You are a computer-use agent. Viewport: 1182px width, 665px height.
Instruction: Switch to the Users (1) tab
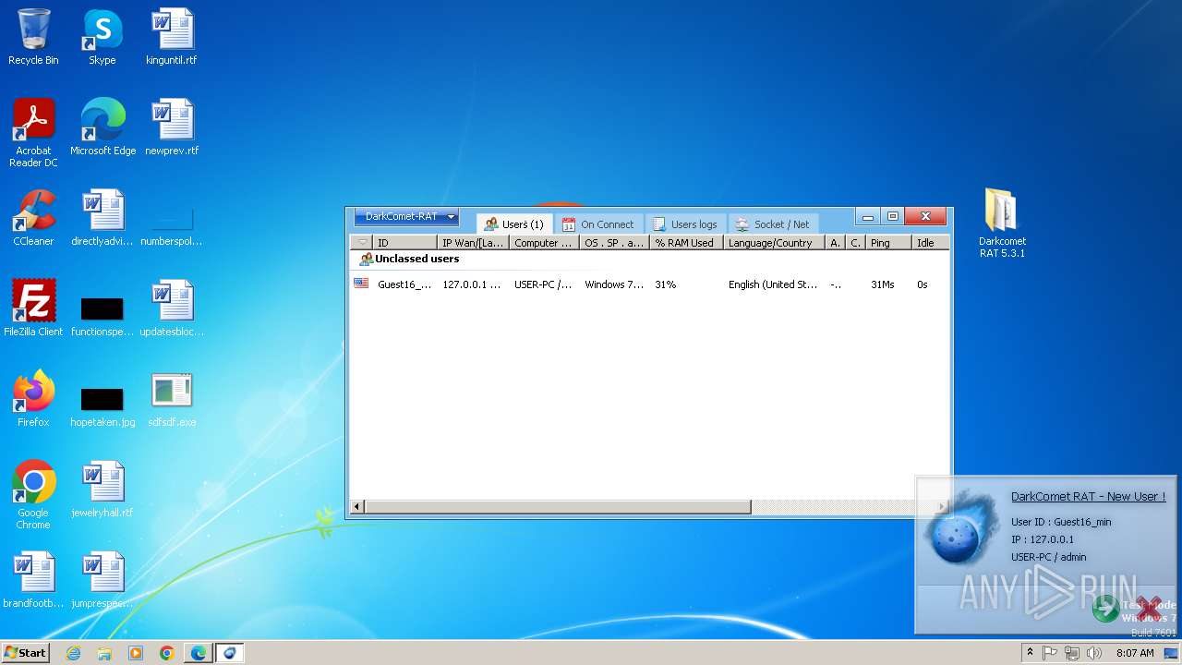pos(514,224)
